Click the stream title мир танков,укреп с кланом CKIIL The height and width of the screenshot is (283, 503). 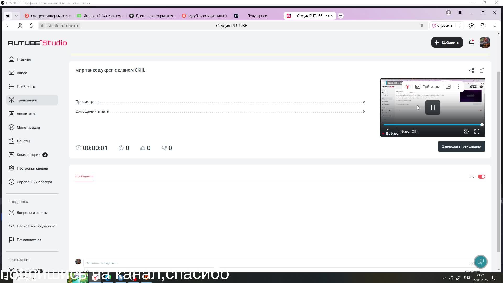pos(110,70)
